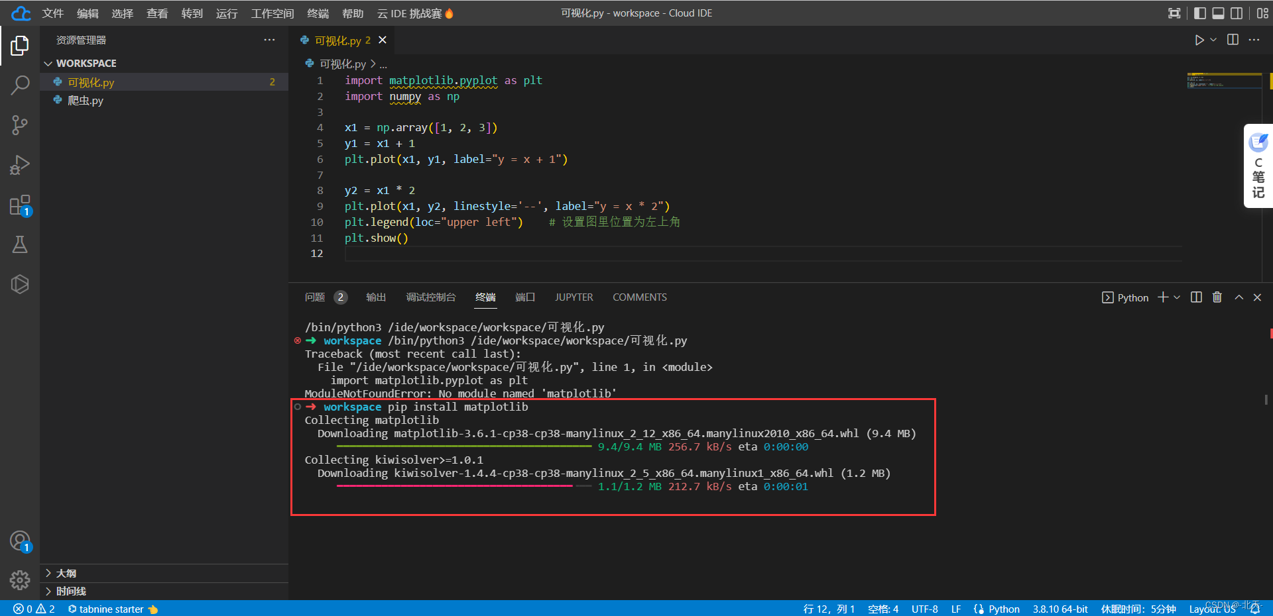Open the 文件 menu
The width and height of the screenshot is (1273, 616).
pyautogui.click(x=52, y=13)
